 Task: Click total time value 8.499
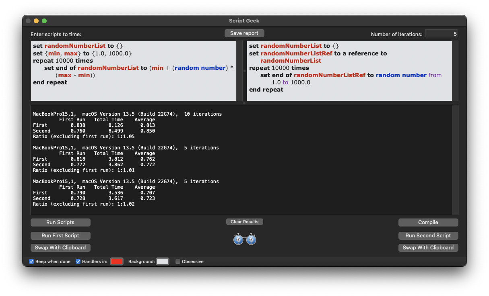click(x=116, y=131)
